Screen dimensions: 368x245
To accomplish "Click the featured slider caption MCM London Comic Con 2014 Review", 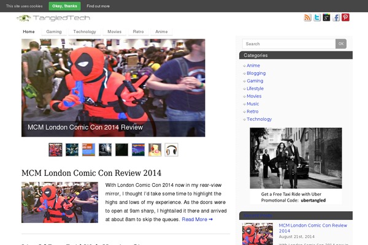I will tap(85, 127).
